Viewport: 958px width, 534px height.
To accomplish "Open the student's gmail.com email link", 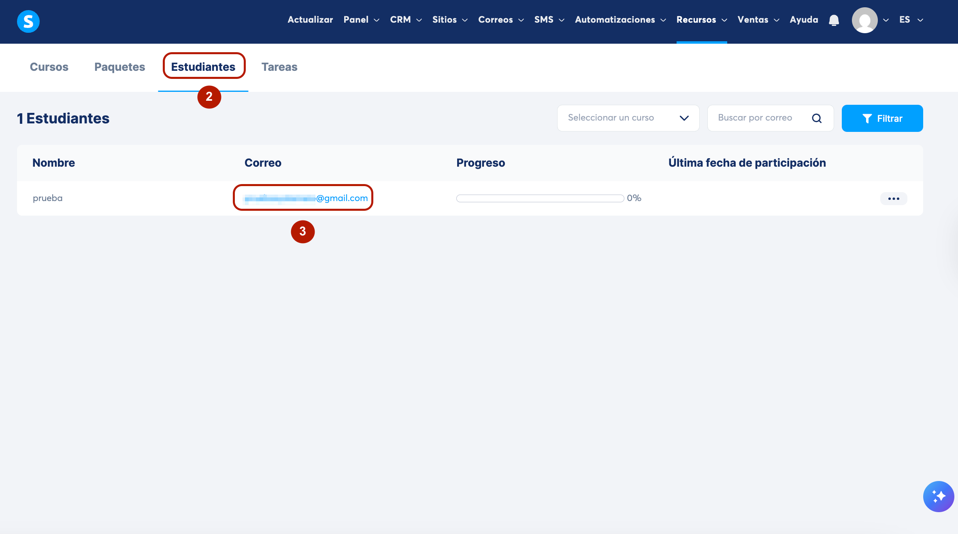I will point(306,198).
